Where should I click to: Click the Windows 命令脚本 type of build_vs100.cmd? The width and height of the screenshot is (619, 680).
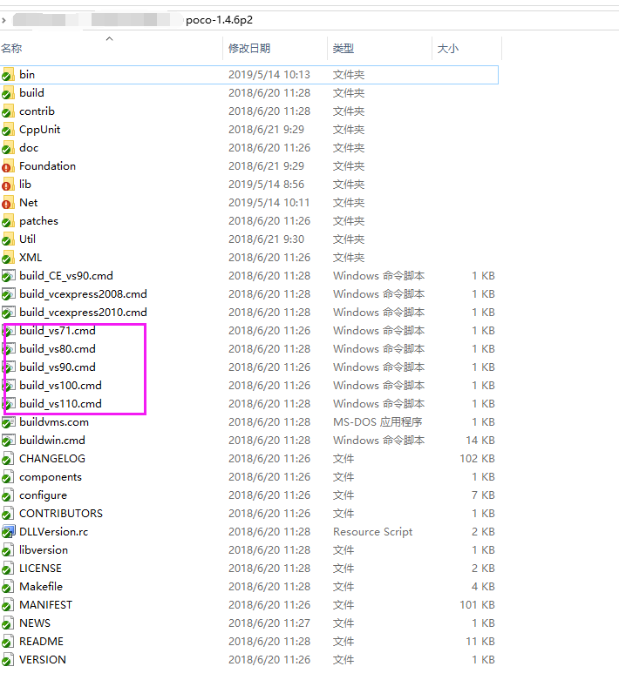coord(378,385)
